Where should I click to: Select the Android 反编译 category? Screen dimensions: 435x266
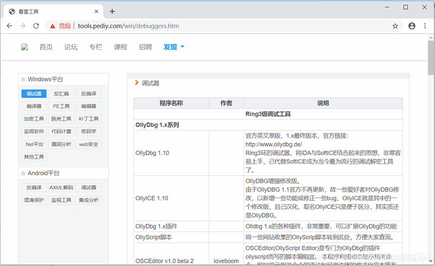coord(34,188)
